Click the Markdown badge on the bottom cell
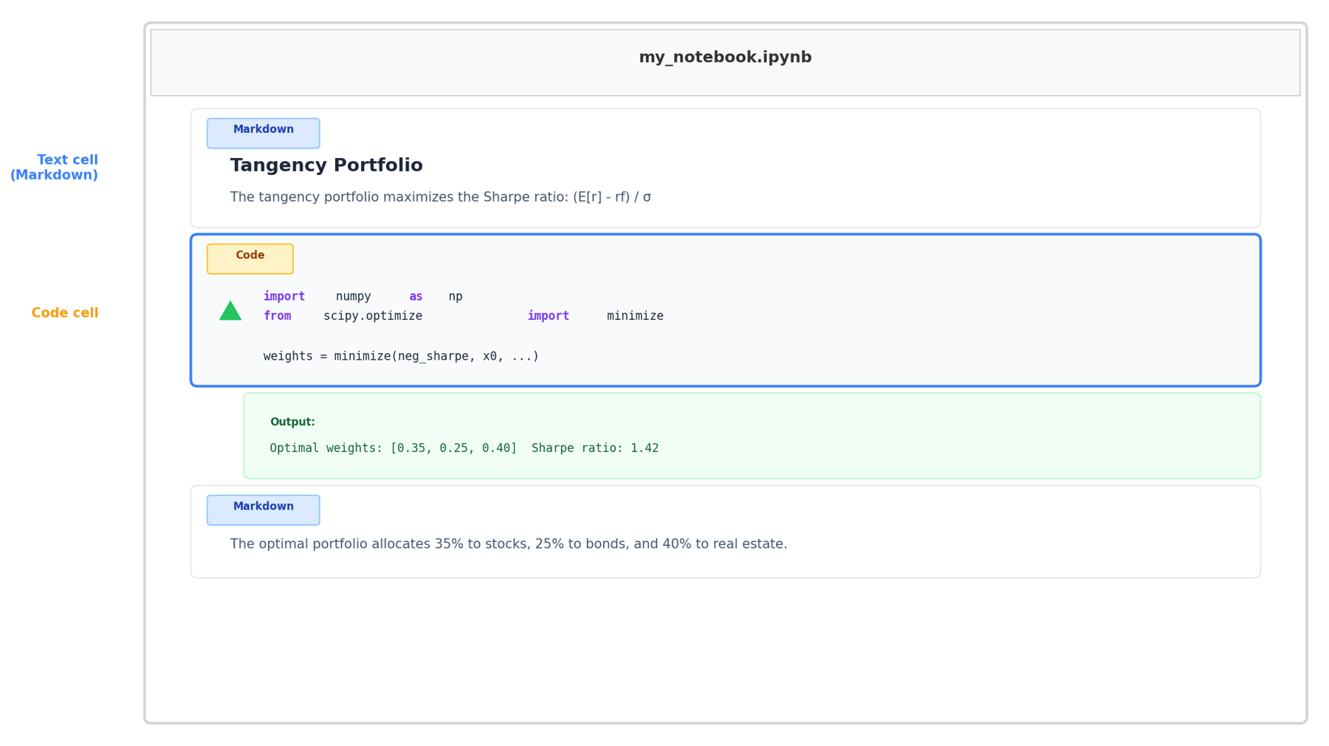Screen dimensions: 1329x746 pos(263,510)
